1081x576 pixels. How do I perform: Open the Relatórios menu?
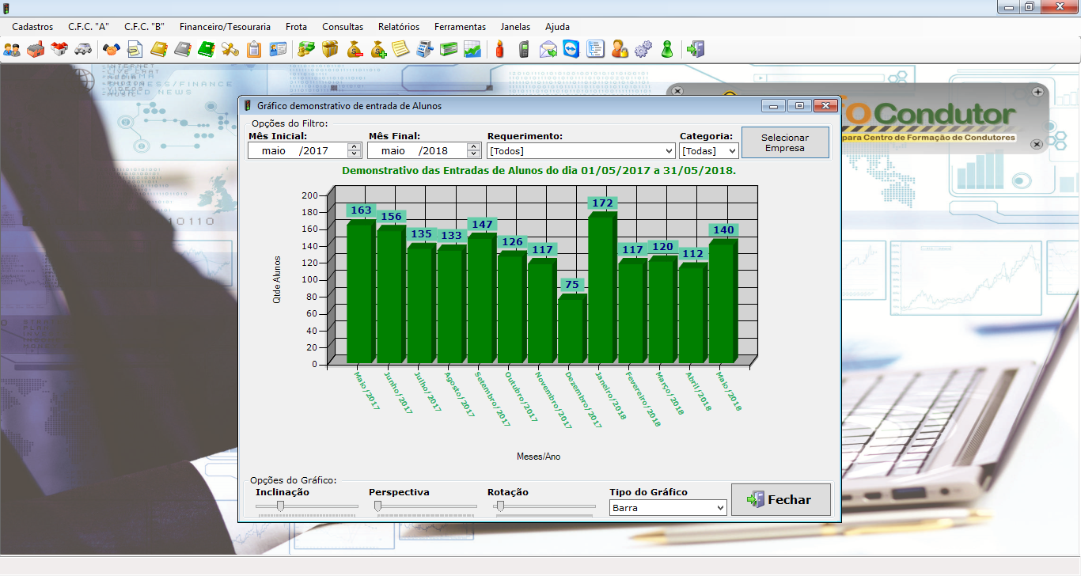coord(399,27)
